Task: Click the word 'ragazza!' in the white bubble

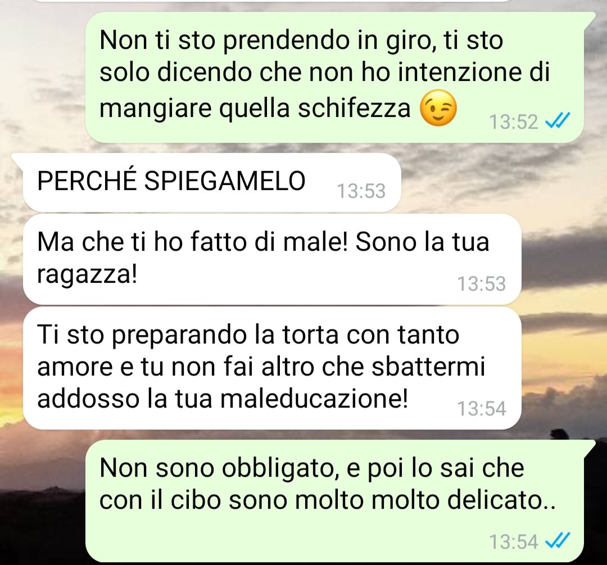Action: coord(87,275)
